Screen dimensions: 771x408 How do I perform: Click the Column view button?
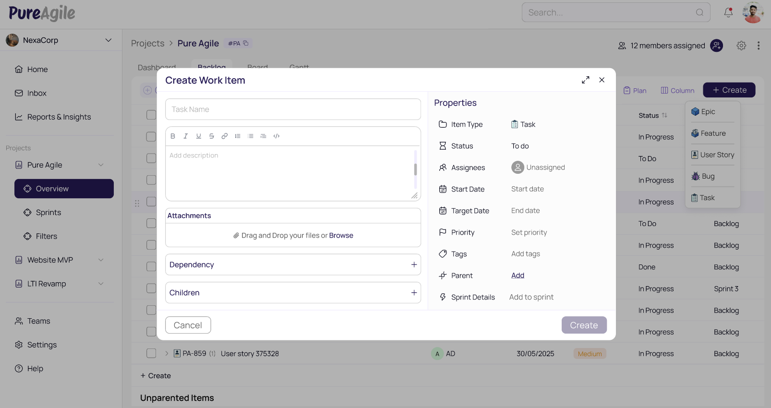point(677,90)
